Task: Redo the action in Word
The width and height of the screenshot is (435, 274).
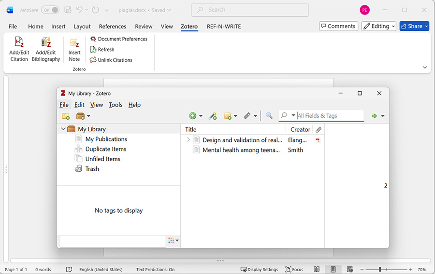Action: (95, 10)
